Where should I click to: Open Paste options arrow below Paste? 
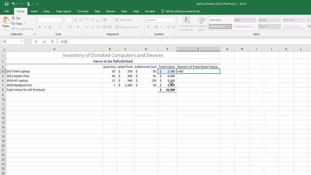click(x=6, y=30)
